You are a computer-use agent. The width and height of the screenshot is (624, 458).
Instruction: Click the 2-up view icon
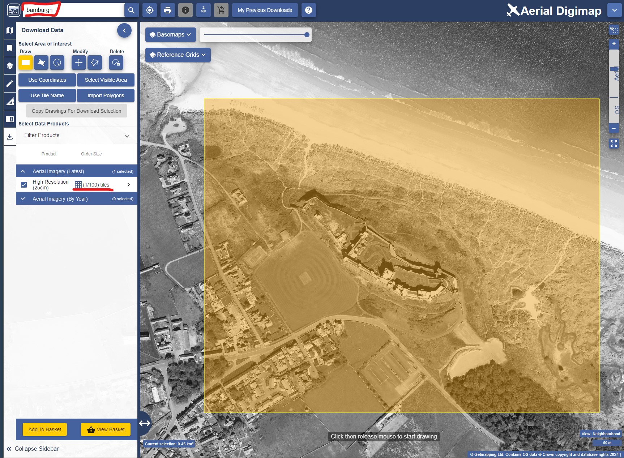(x=204, y=10)
